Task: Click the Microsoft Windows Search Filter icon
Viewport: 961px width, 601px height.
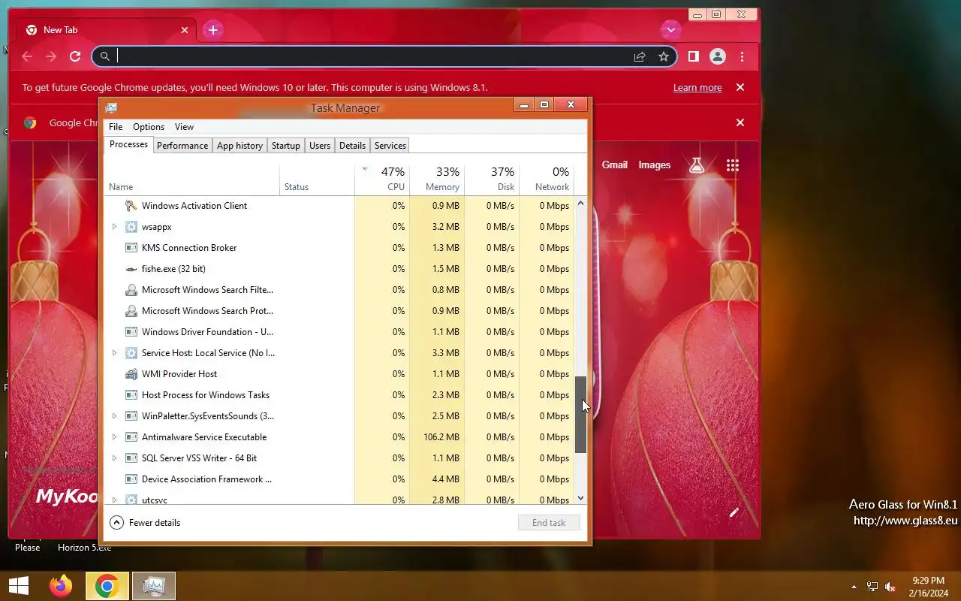Action: point(131,290)
